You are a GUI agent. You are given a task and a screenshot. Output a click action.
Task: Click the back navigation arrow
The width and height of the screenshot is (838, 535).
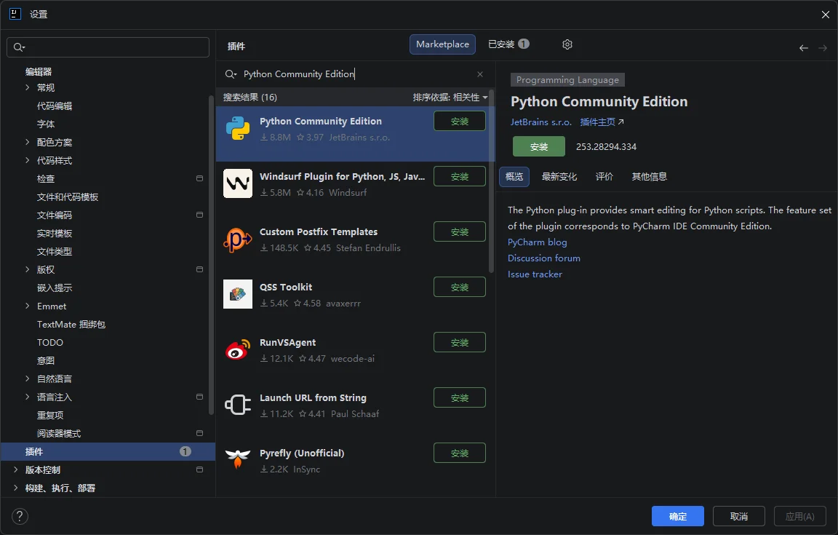pyautogui.click(x=803, y=48)
